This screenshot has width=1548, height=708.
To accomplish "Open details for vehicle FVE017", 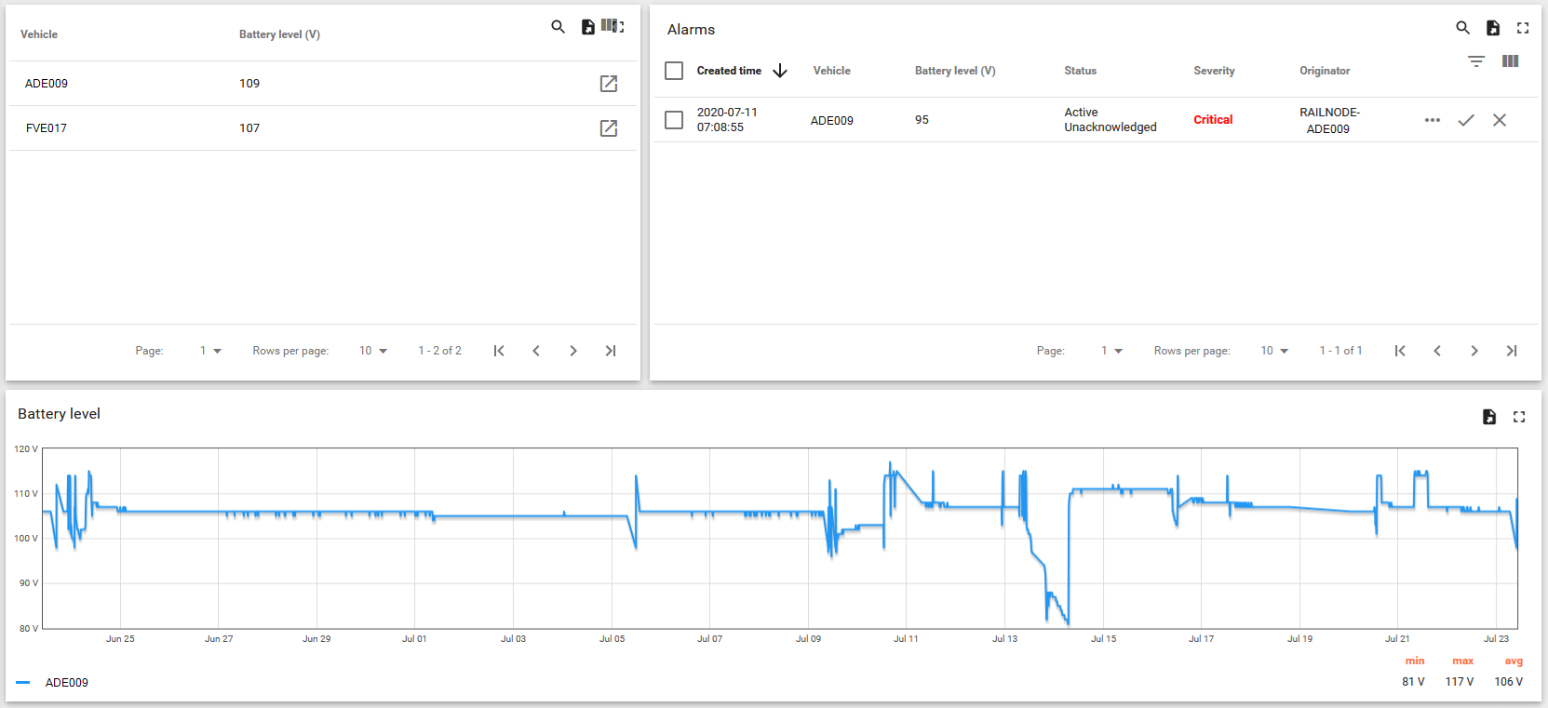I will pos(609,128).
